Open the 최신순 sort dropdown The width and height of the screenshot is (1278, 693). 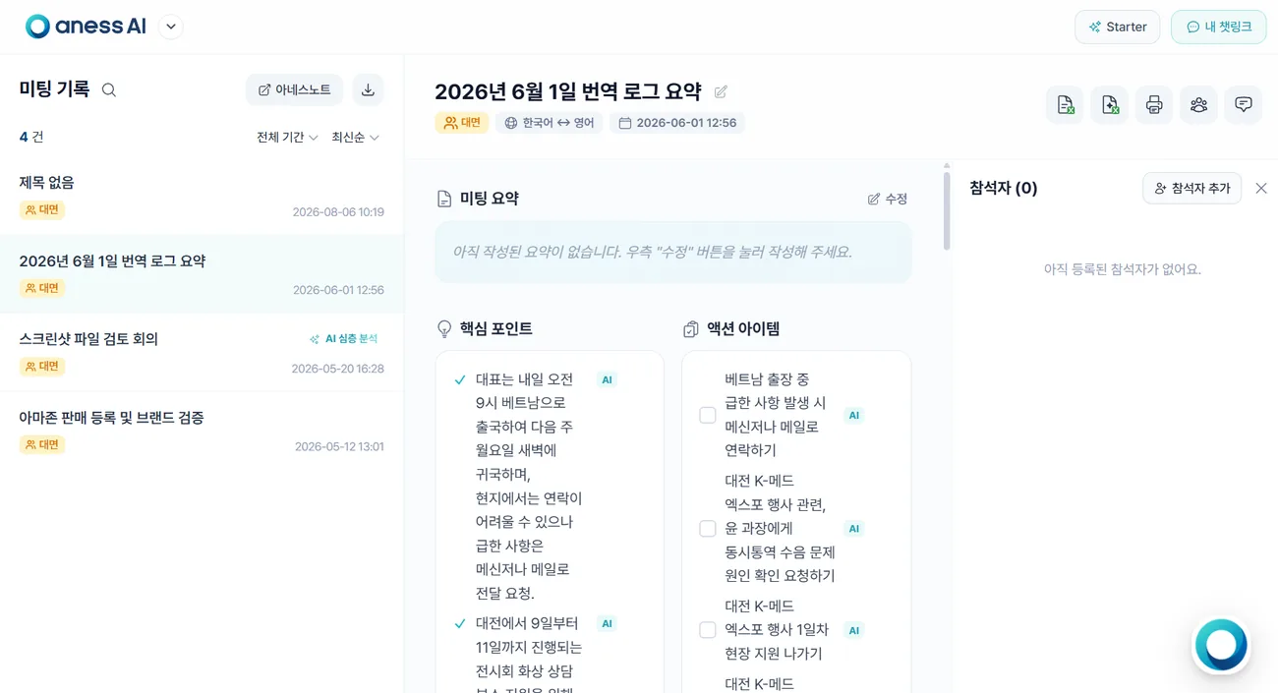[x=355, y=138]
